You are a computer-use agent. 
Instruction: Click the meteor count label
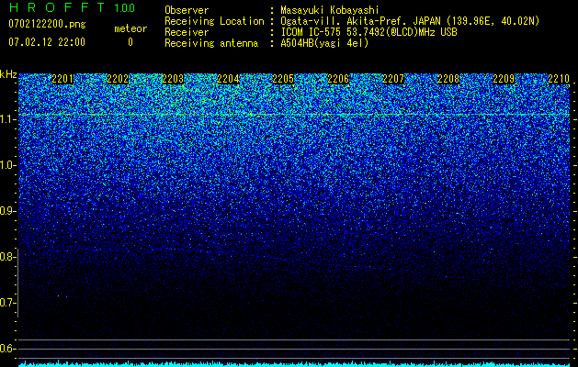tap(130, 28)
